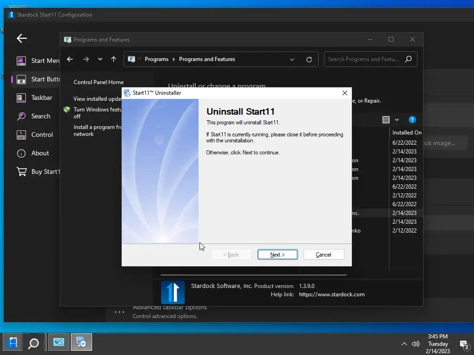Open the three-dot menu beside Advanced taskbar options
The width and height of the screenshot is (474, 355).
click(119, 312)
